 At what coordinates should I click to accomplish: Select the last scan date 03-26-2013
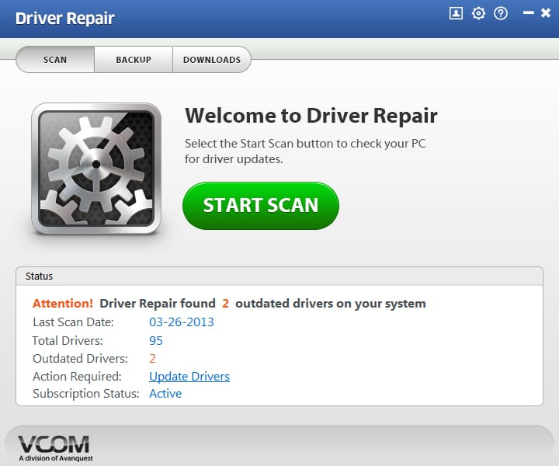(x=182, y=322)
